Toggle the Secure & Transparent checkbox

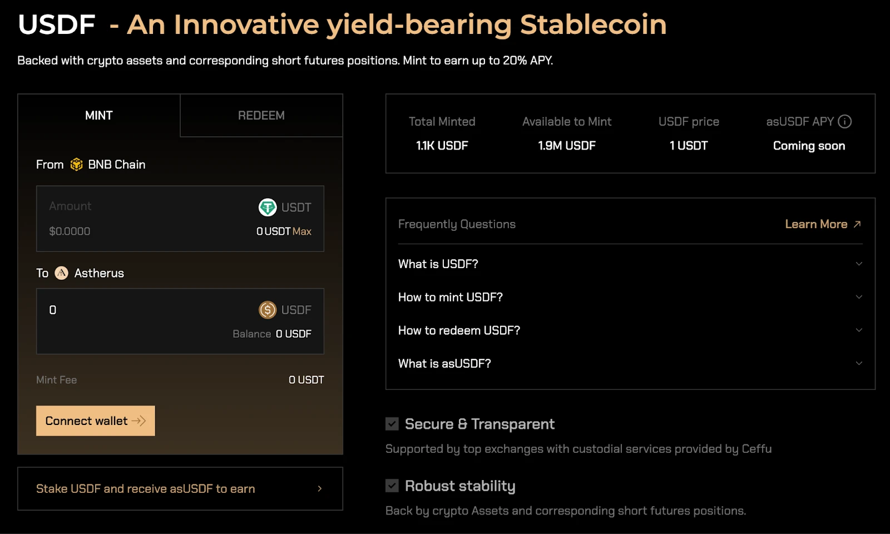[392, 424]
